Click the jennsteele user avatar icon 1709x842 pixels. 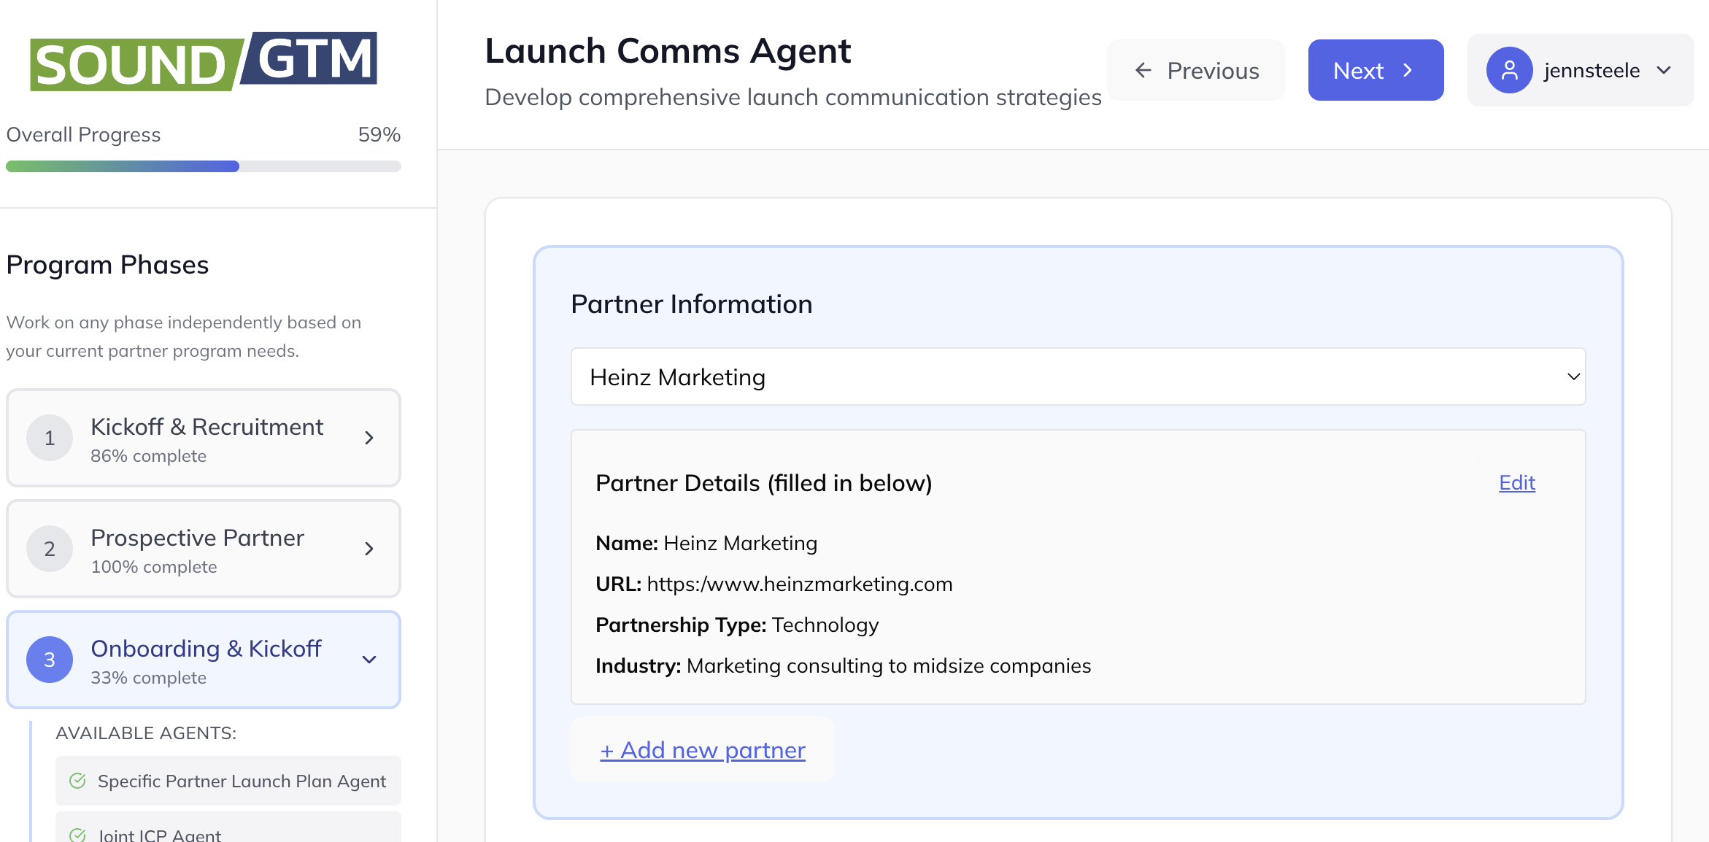1509,70
